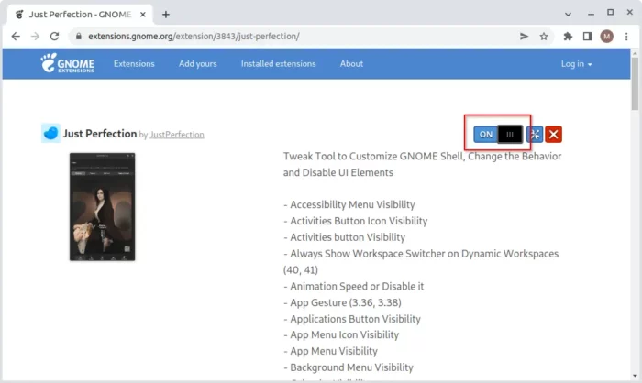Open extension settings with the blue tools icon
642x383 pixels.
click(535, 134)
